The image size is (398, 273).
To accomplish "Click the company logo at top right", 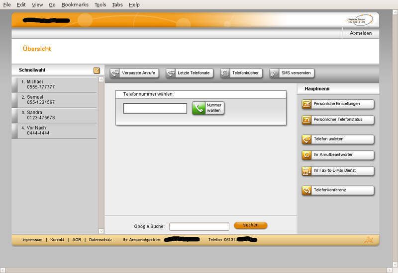I will click(360, 20).
